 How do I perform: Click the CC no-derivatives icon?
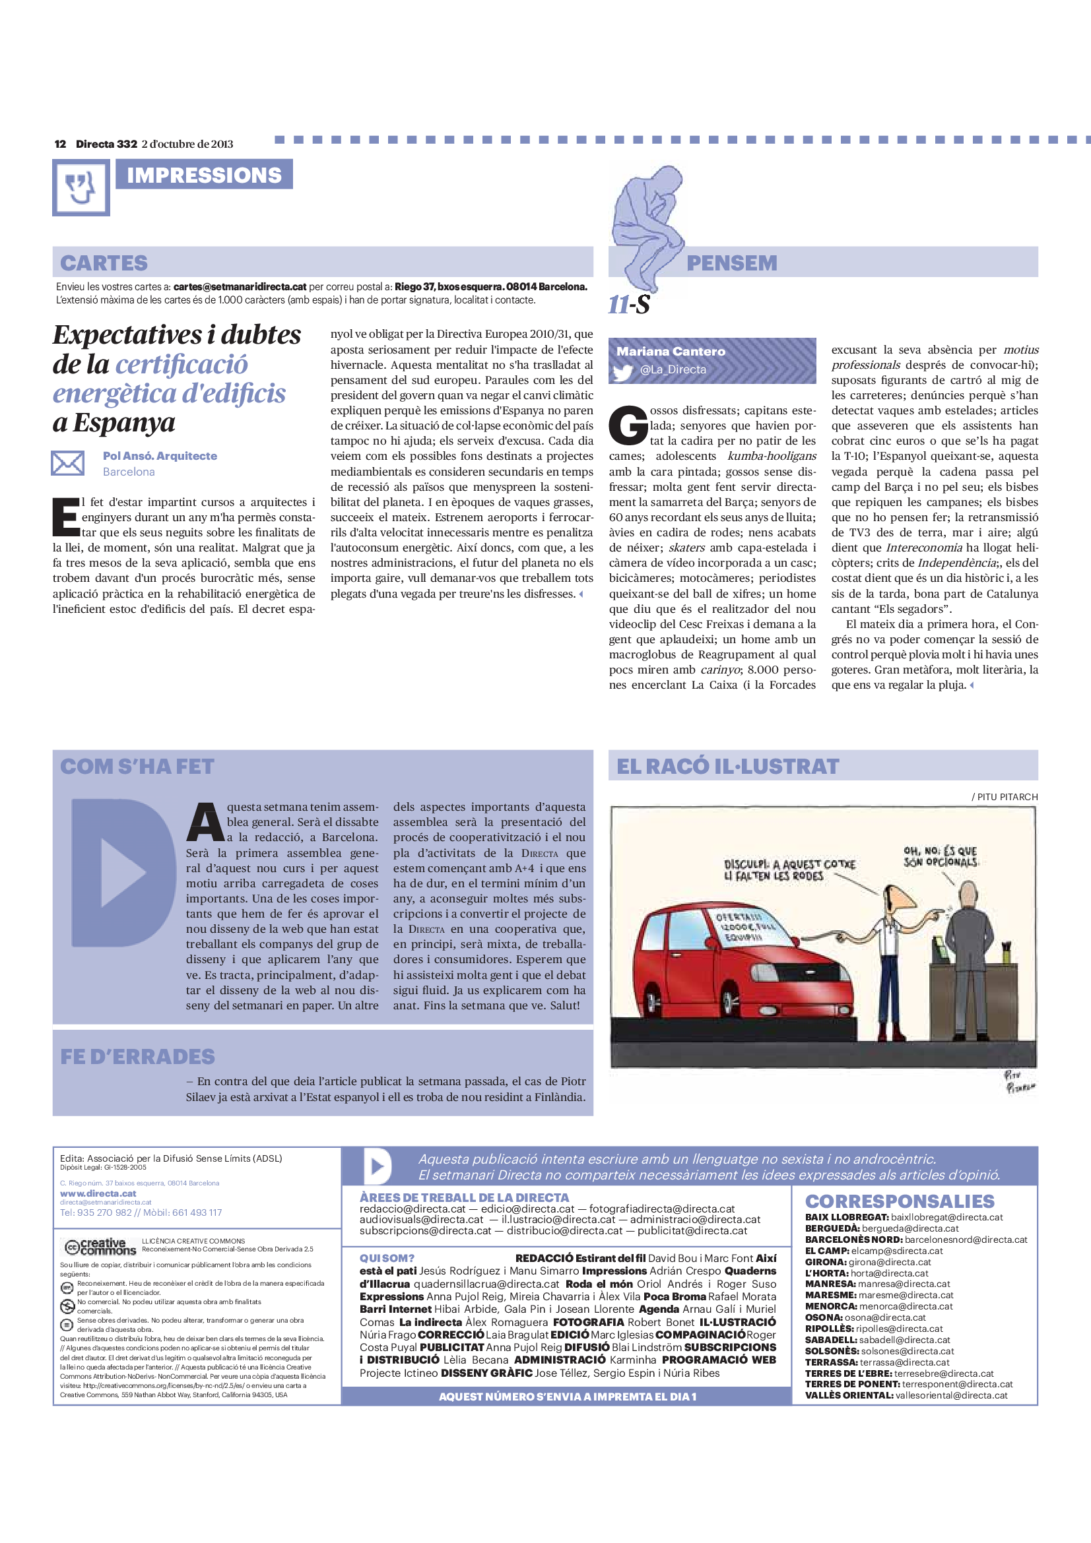click(x=67, y=1325)
